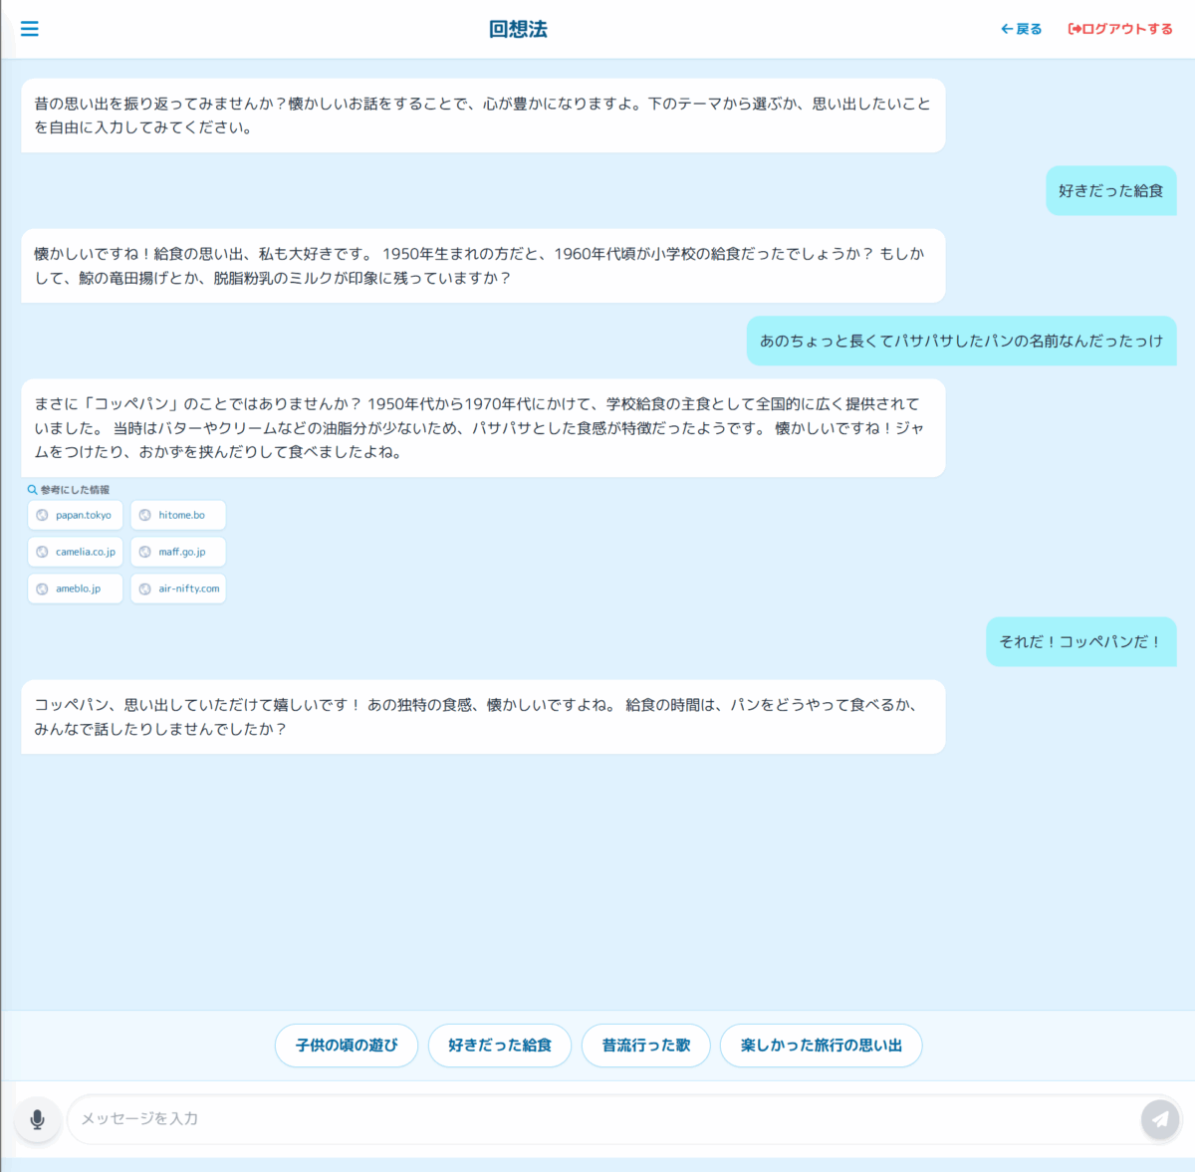Focus the メッセージを入力 text field
The image size is (1195, 1172).
(x=597, y=1119)
